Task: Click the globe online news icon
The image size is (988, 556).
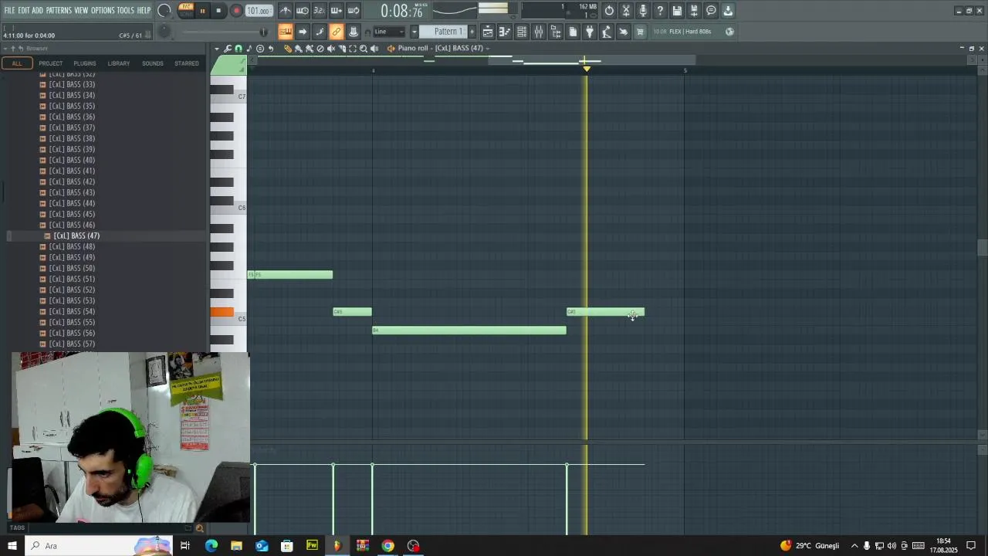Action: coord(729,32)
